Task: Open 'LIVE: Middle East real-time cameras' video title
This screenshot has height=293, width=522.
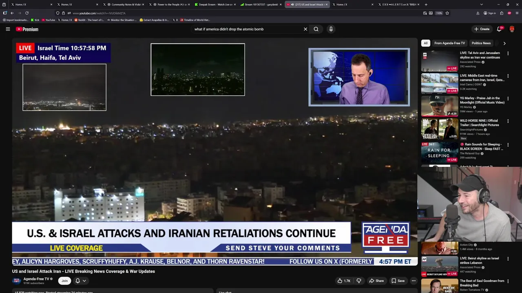Action: tap(482, 78)
